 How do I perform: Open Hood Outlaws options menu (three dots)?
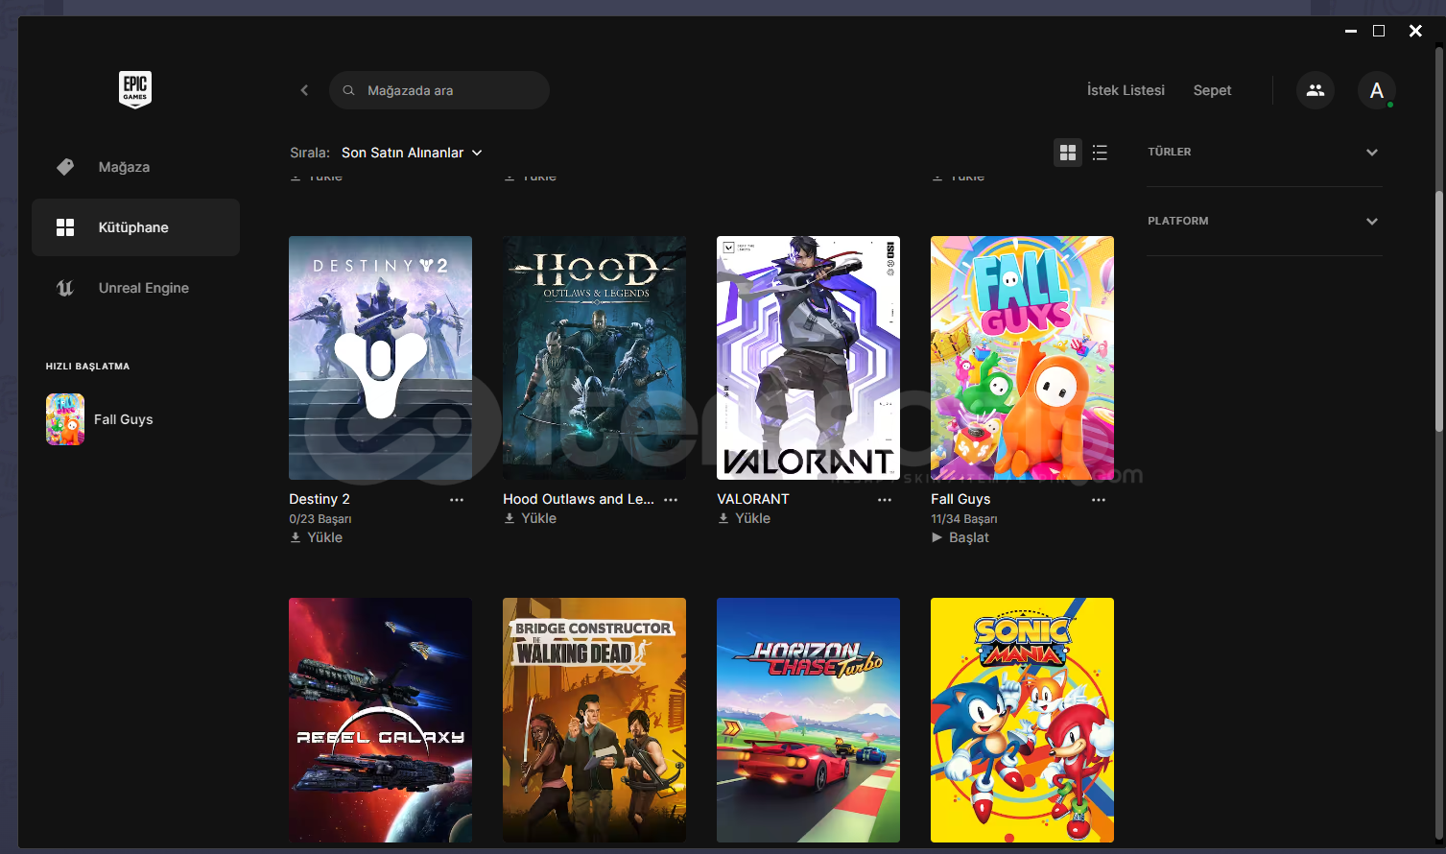671,500
